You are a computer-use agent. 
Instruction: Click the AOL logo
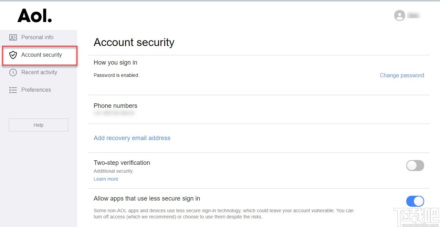point(35,15)
